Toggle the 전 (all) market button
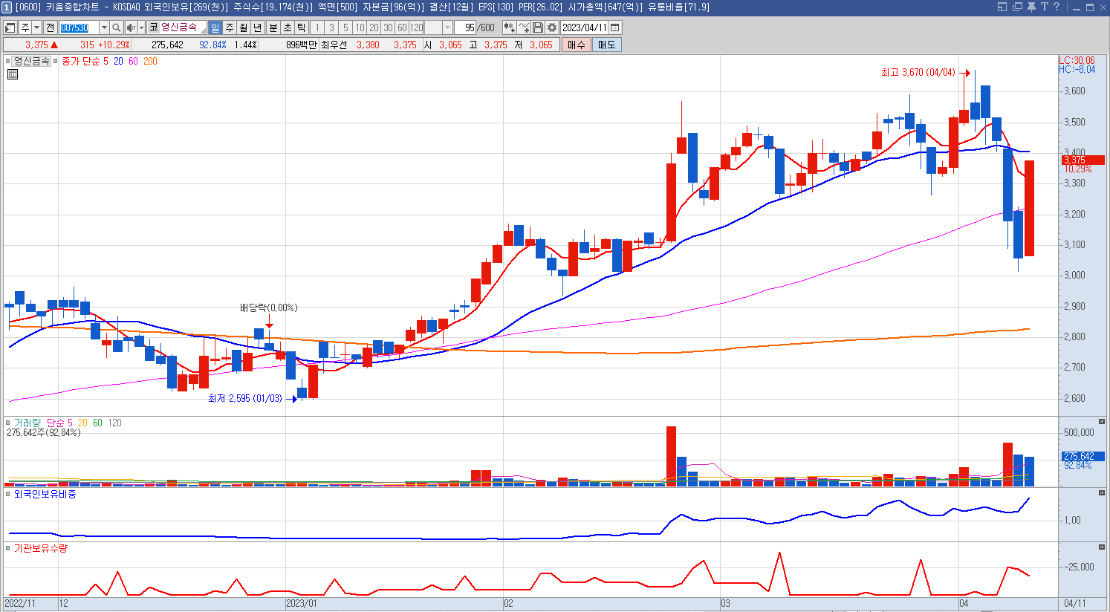Image resolution: width=1110 pixels, height=612 pixels. click(50, 27)
